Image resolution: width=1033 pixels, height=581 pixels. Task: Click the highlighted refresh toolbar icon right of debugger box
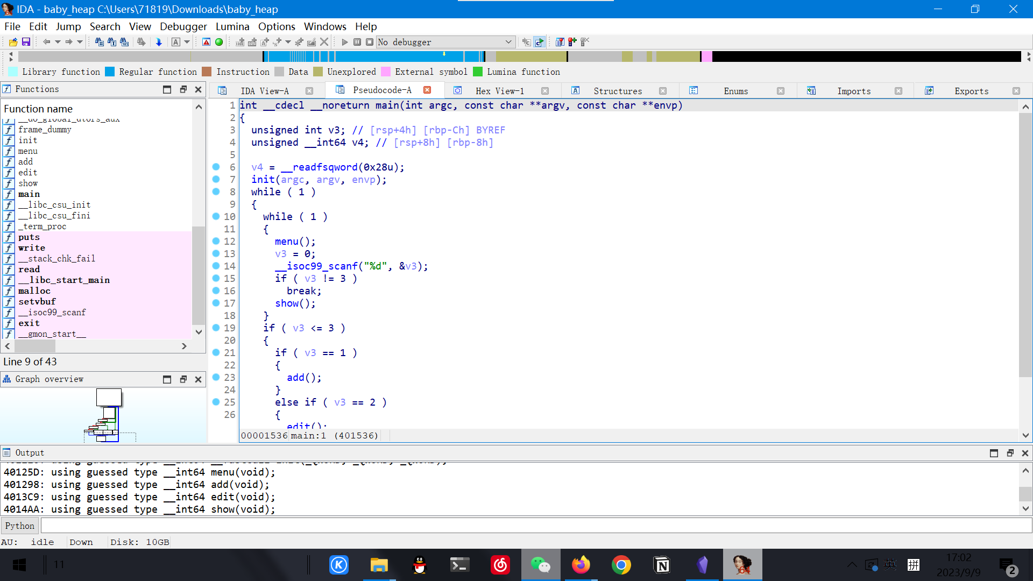pos(539,42)
